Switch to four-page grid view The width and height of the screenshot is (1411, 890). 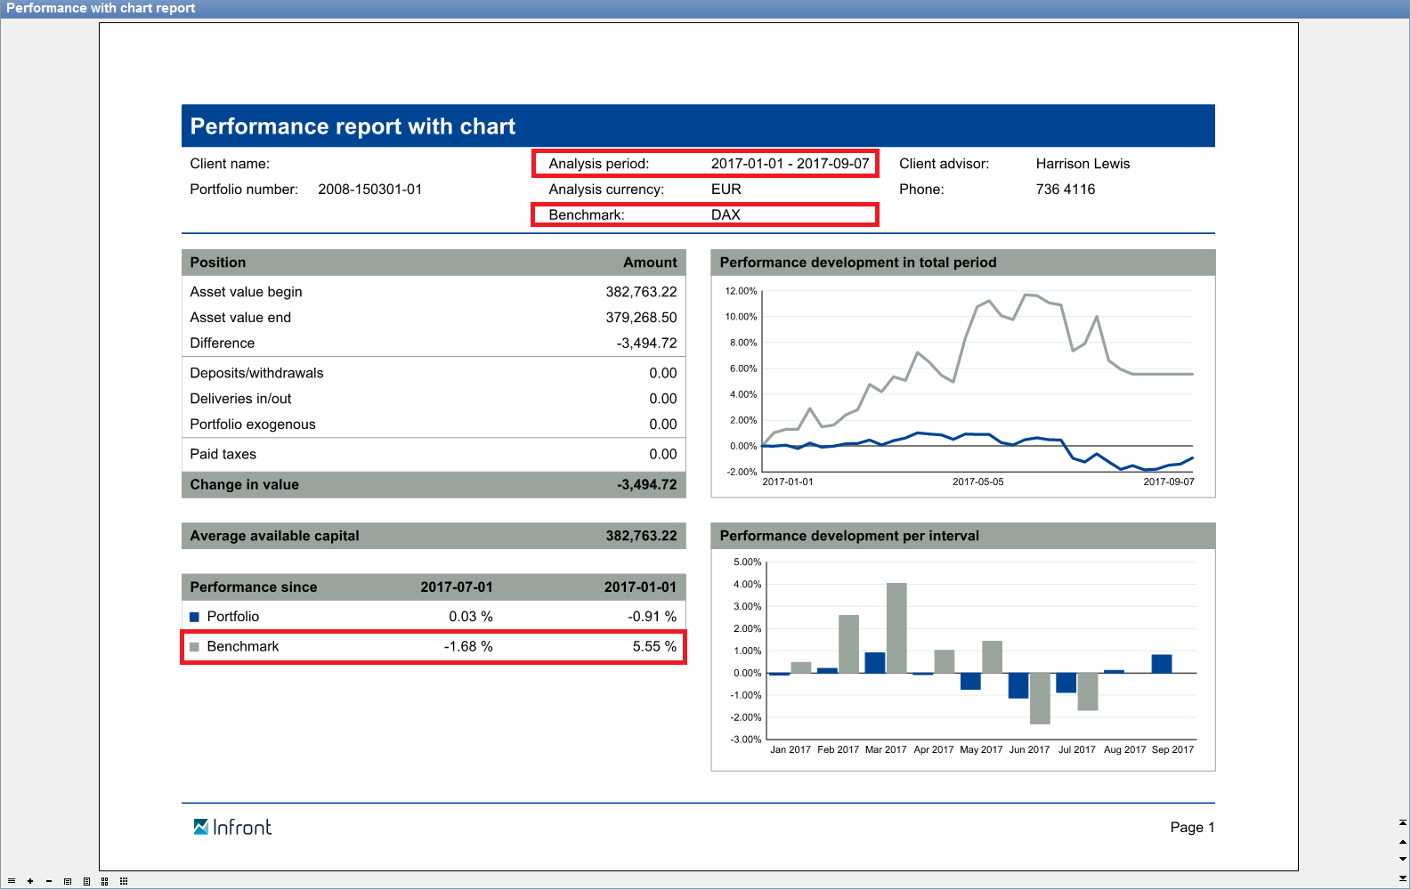pyautogui.click(x=105, y=881)
